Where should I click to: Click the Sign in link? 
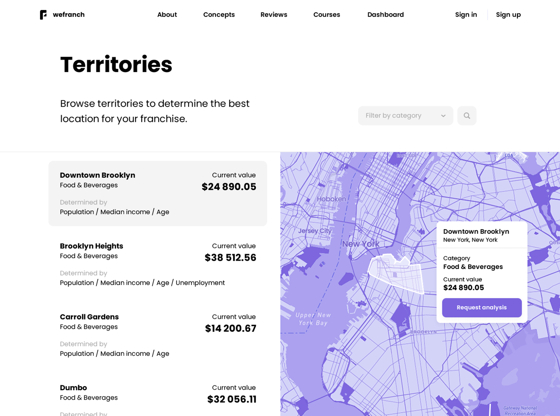coord(466,15)
